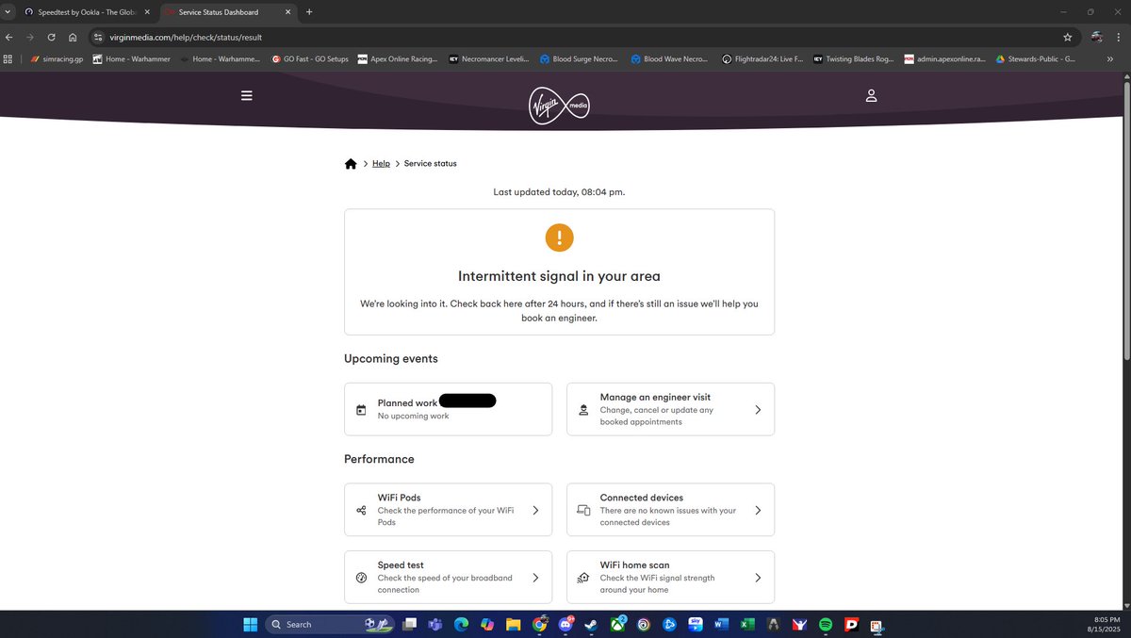This screenshot has height=638, width=1131.
Task: Open Steam from taskbar
Action: (591, 624)
